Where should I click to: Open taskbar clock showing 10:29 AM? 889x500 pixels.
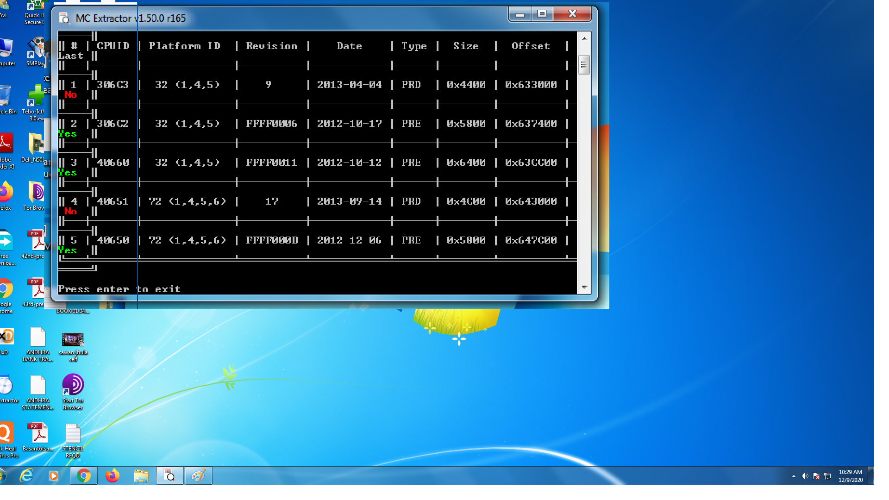click(851, 476)
